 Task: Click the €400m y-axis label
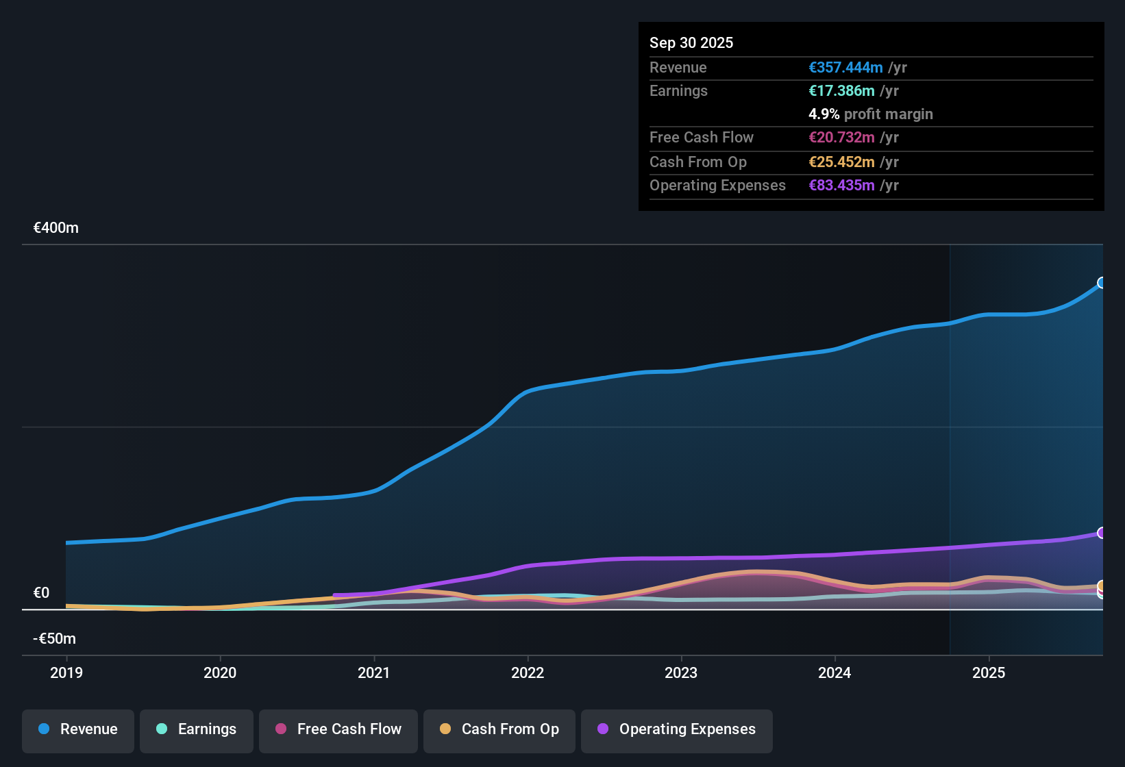point(56,228)
